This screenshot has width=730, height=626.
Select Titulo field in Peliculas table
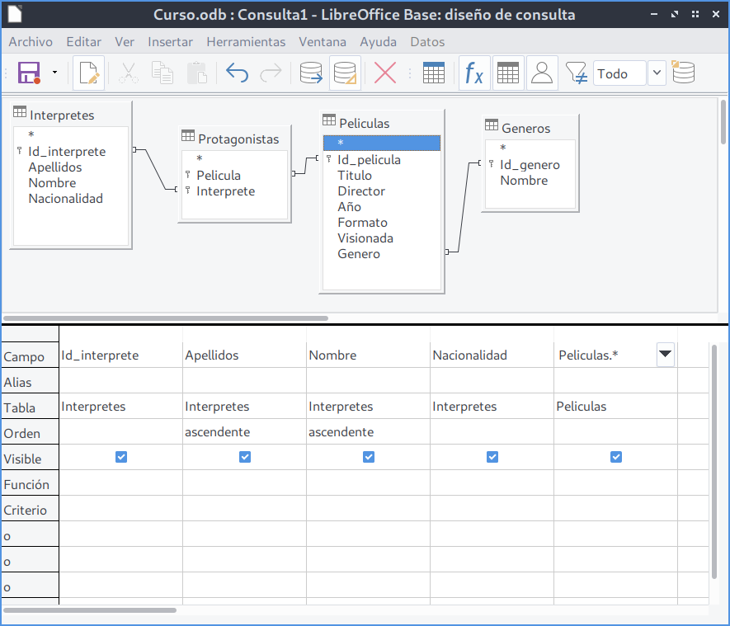[x=355, y=175]
